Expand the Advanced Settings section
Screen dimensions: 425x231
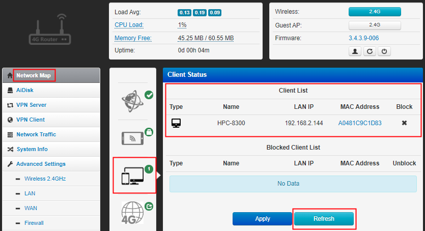coord(41,164)
